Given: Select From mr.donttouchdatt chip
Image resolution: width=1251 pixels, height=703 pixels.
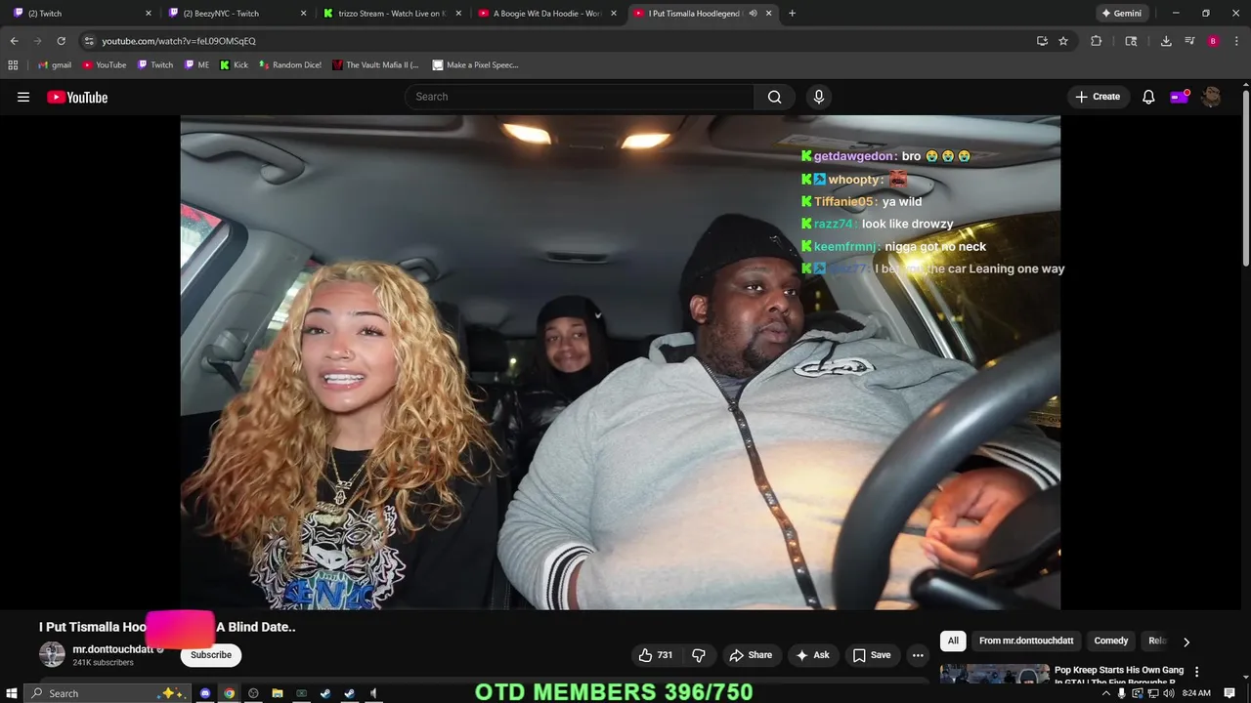Looking at the screenshot, I should (x=1026, y=641).
